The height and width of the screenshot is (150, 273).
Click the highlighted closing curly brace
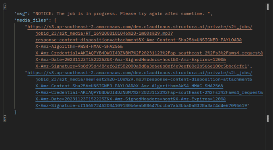pyautogui.click(x=5, y=119)
